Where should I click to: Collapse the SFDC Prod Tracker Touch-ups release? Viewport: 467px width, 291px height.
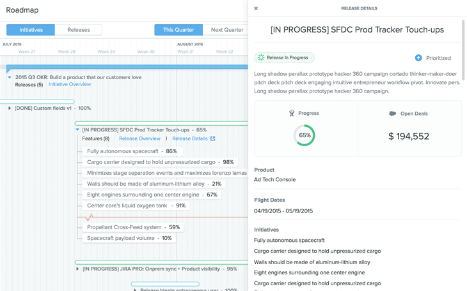[77, 130]
